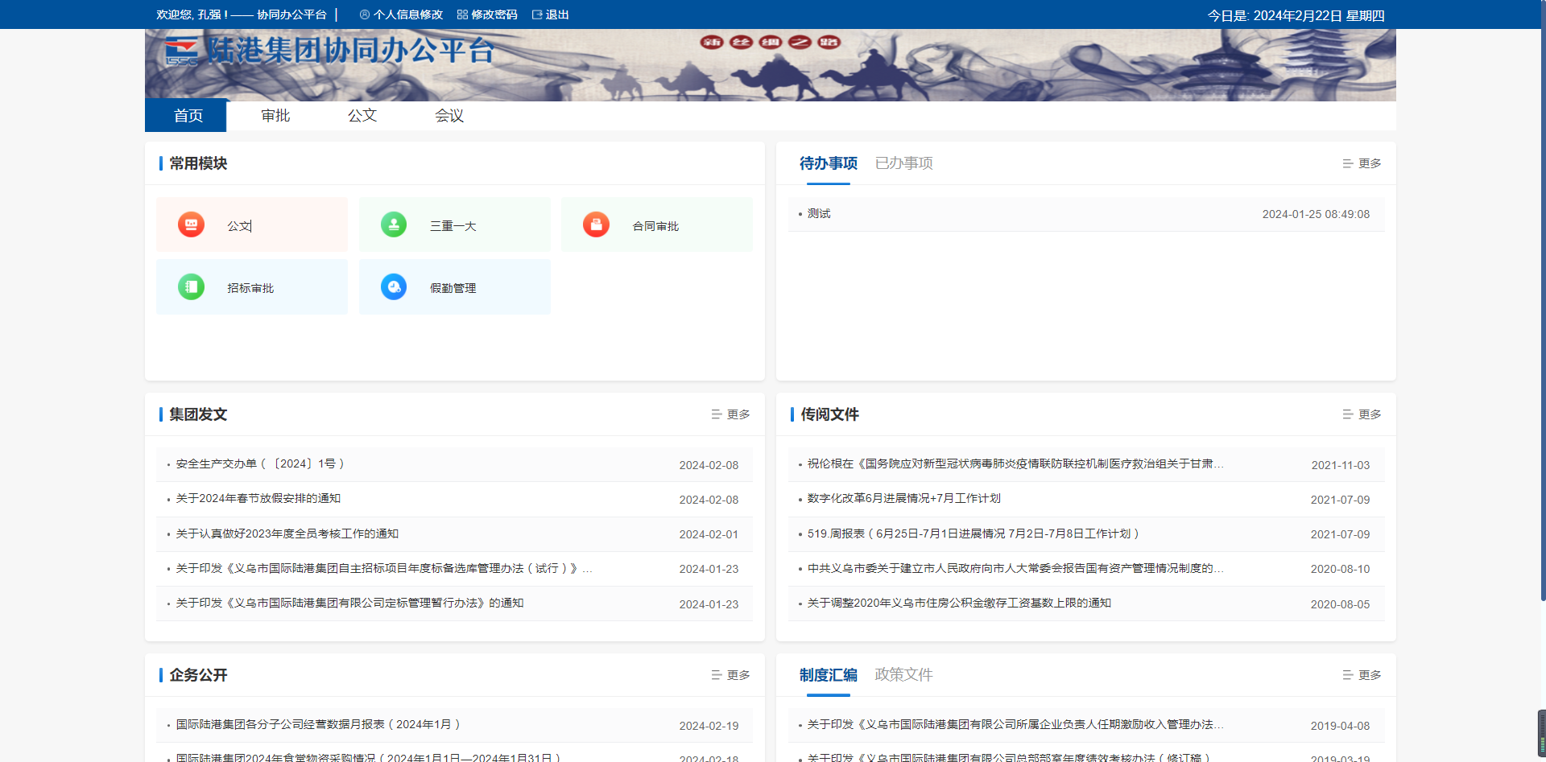Screen dimensions: 1546x762
Task: Click 更多 in the 集团发文 panel
Action: tap(738, 414)
